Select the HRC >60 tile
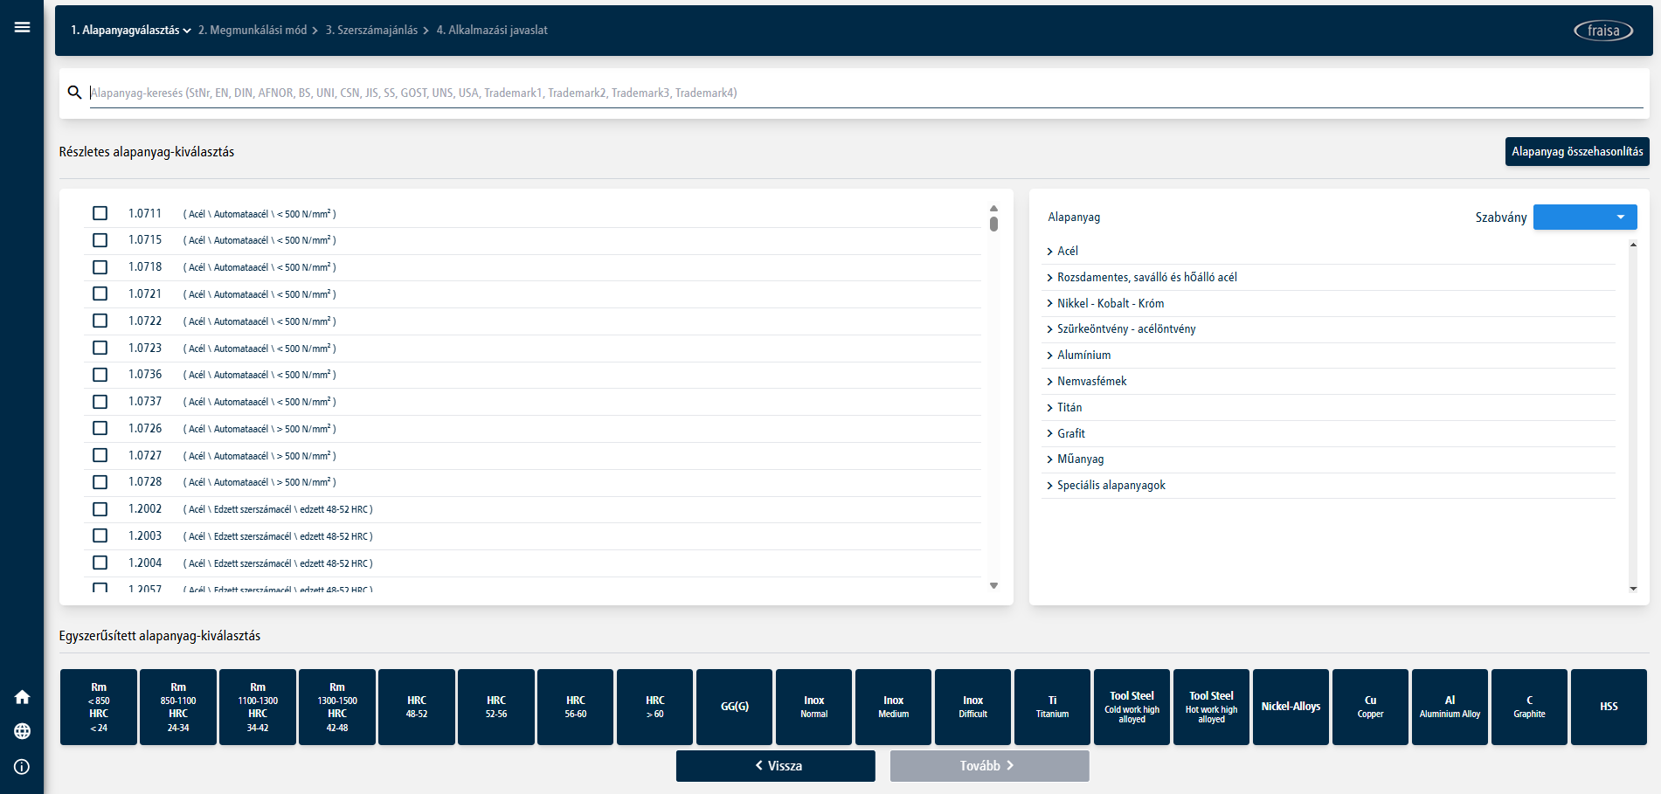The image size is (1661, 794). point(655,707)
